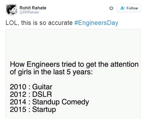Click the tweet text 'LOL, this is so accurate'

pos(39,23)
